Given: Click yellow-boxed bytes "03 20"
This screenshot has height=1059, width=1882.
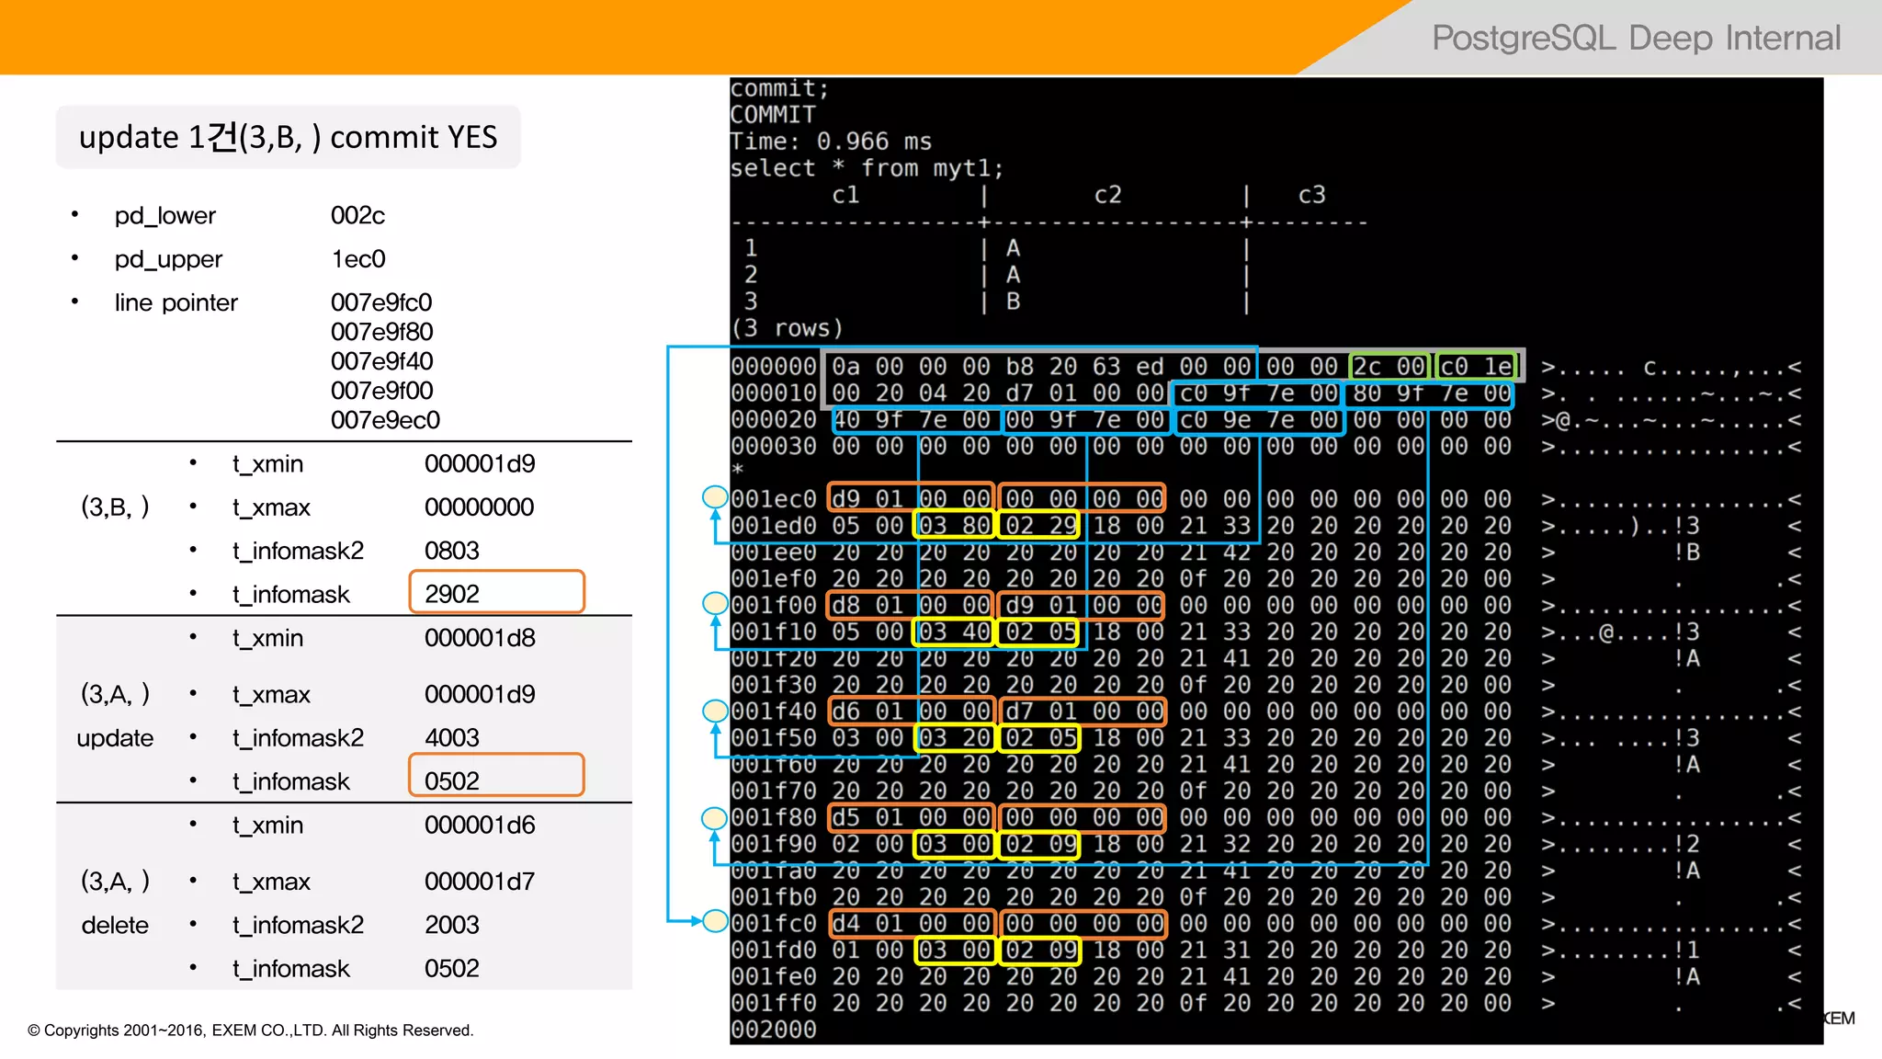Looking at the screenshot, I should coord(954,738).
